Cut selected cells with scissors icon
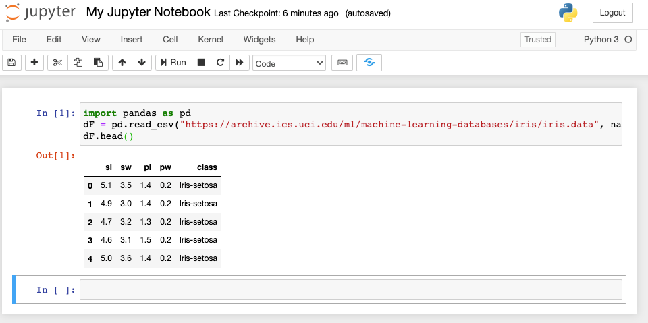The height and width of the screenshot is (323, 648). click(57, 63)
